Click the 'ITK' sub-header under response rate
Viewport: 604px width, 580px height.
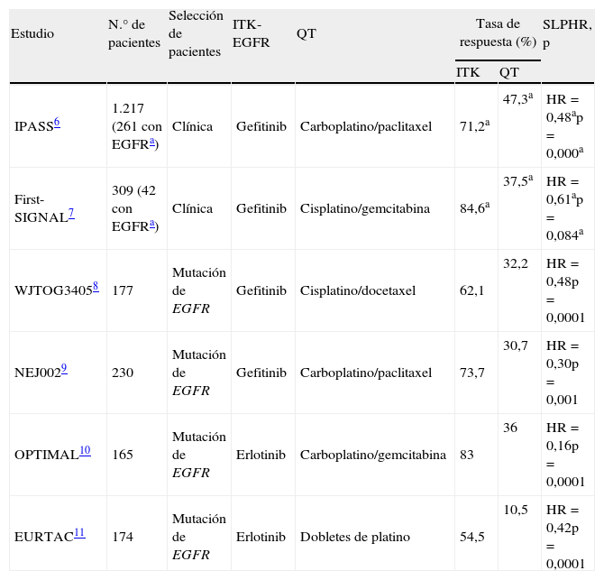coord(467,72)
